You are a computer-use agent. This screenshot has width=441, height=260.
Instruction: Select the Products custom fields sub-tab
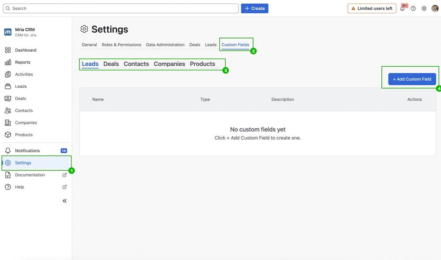[203, 64]
